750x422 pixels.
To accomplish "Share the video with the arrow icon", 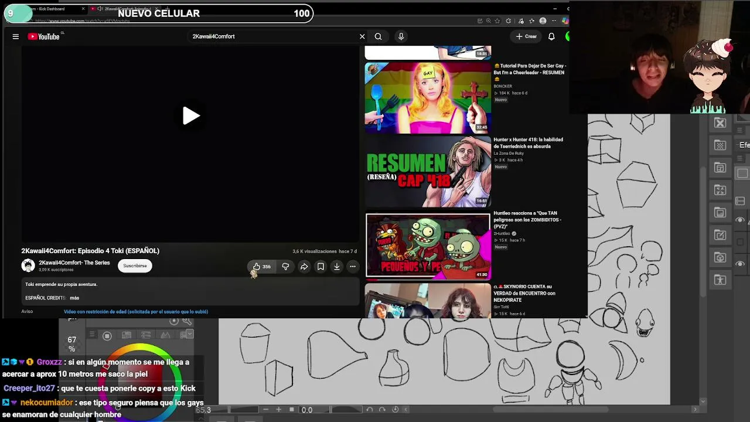I will [x=304, y=267].
